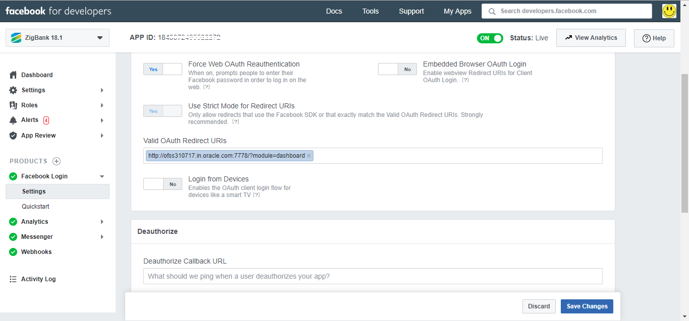
Task: Click the Valid OAuth Redirect URIs field
Action: [x=373, y=156]
